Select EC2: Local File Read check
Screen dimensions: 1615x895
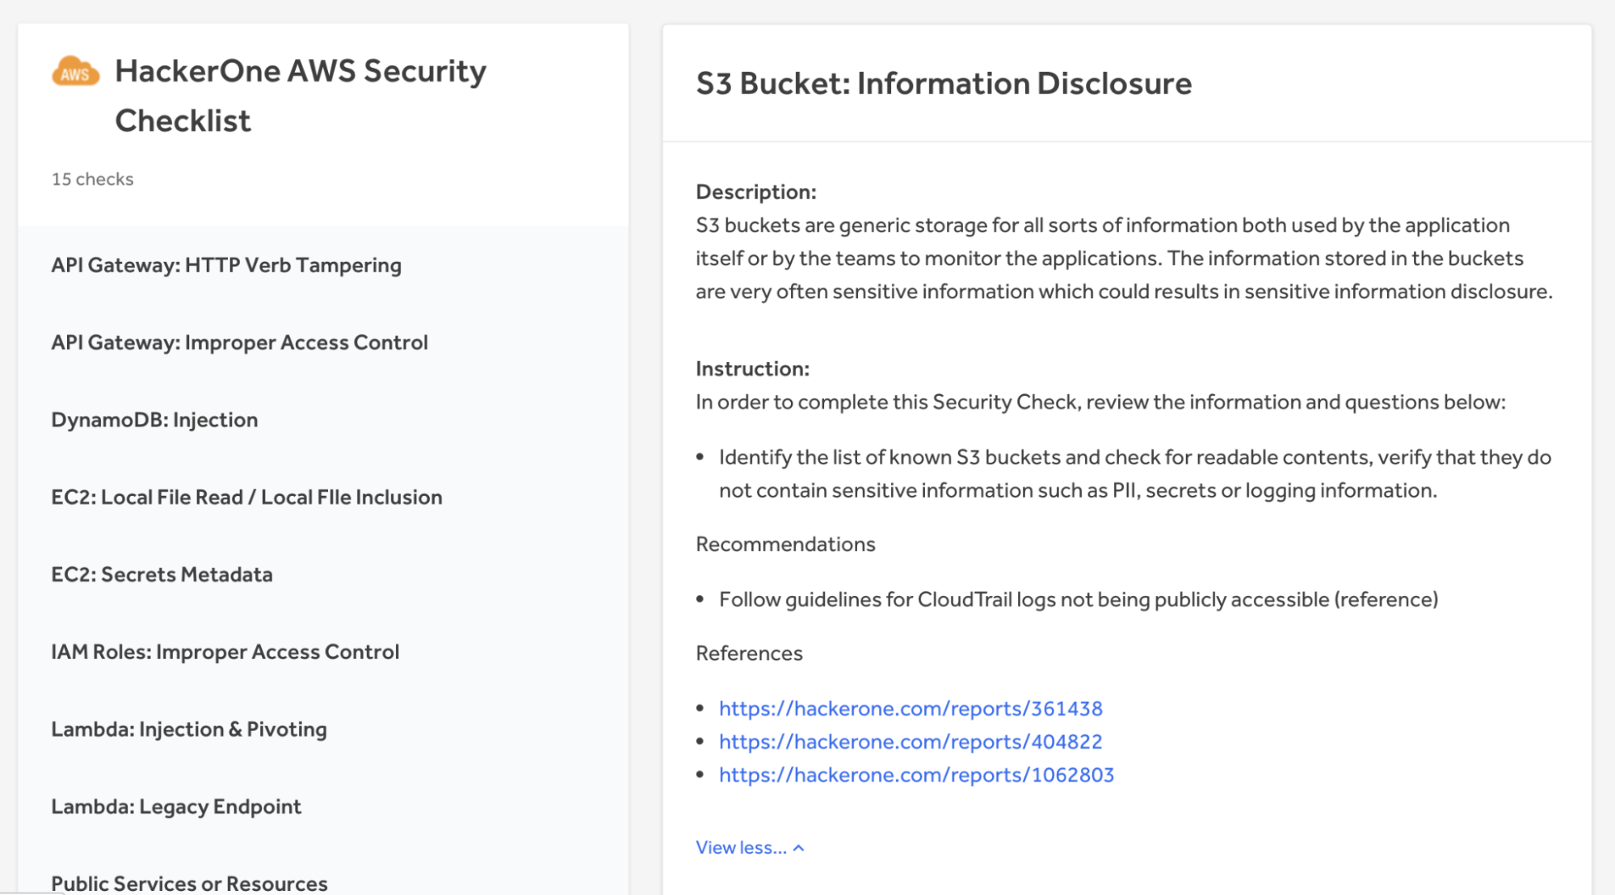(x=246, y=498)
